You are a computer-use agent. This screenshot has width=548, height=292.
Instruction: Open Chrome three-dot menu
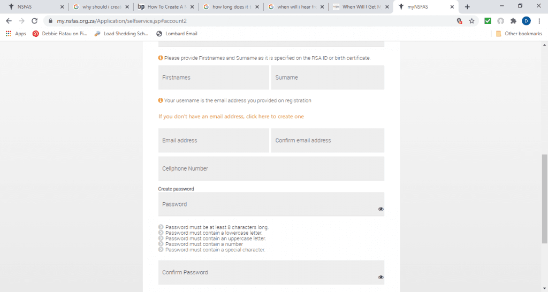pyautogui.click(x=539, y=21)
